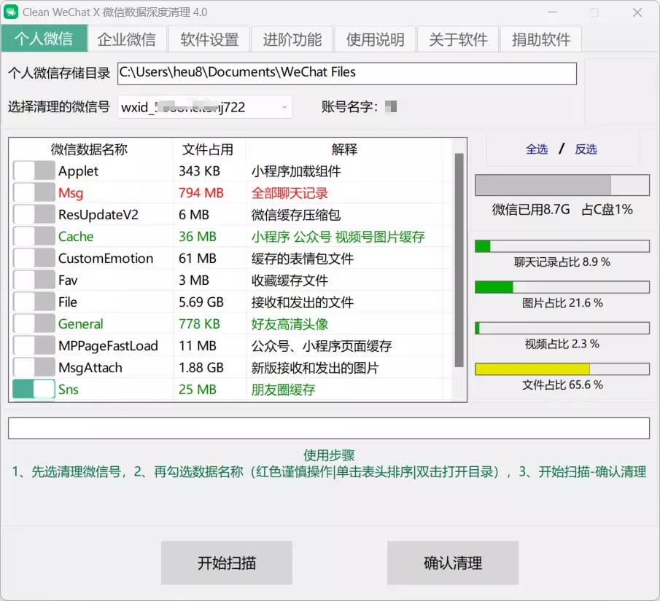Open the WeChat ID selection dropdown
660x601 pixels.
[205, 107]
